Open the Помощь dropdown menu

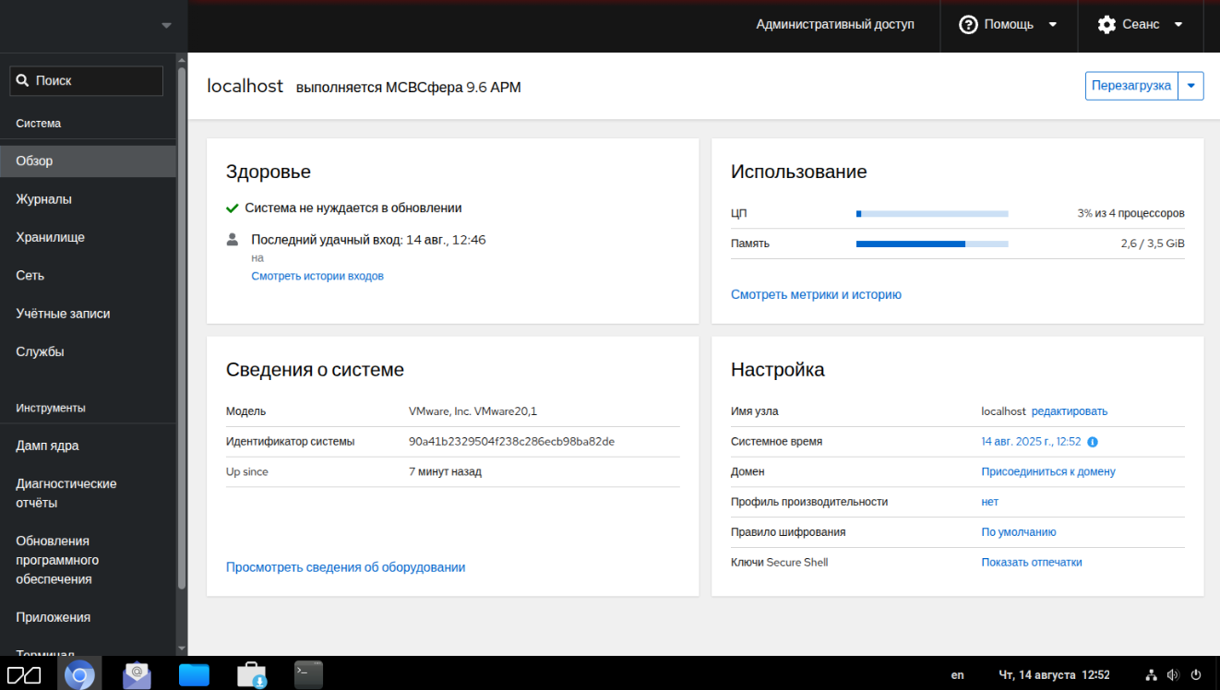coord(1009,25)
